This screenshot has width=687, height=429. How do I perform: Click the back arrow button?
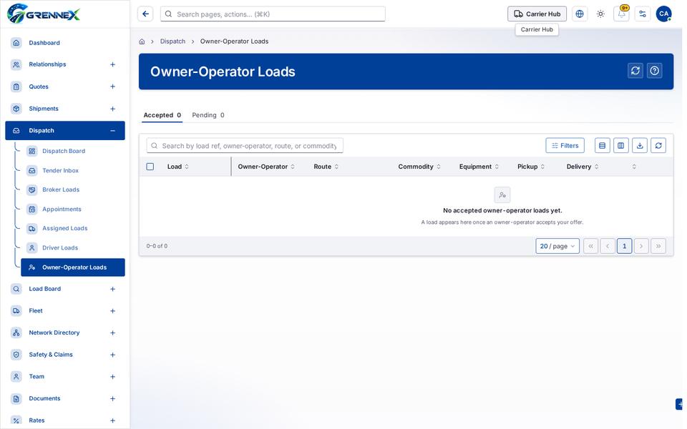145,14
